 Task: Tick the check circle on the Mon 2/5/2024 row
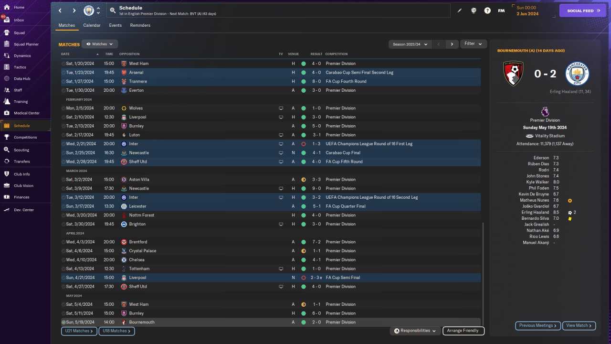click(x=63, y=108)
